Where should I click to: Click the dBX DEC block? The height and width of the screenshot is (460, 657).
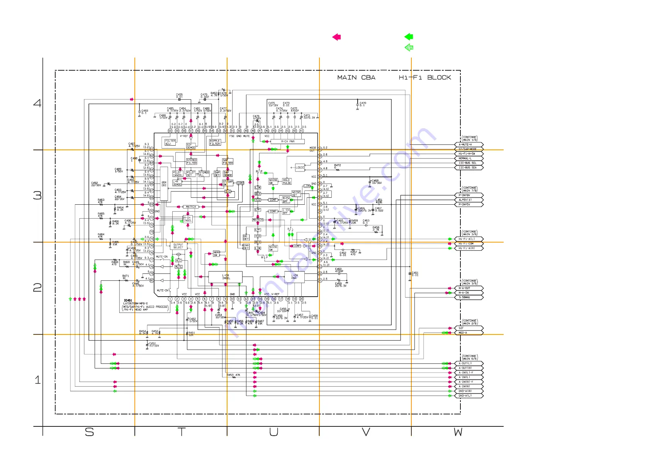coord(164,184)
